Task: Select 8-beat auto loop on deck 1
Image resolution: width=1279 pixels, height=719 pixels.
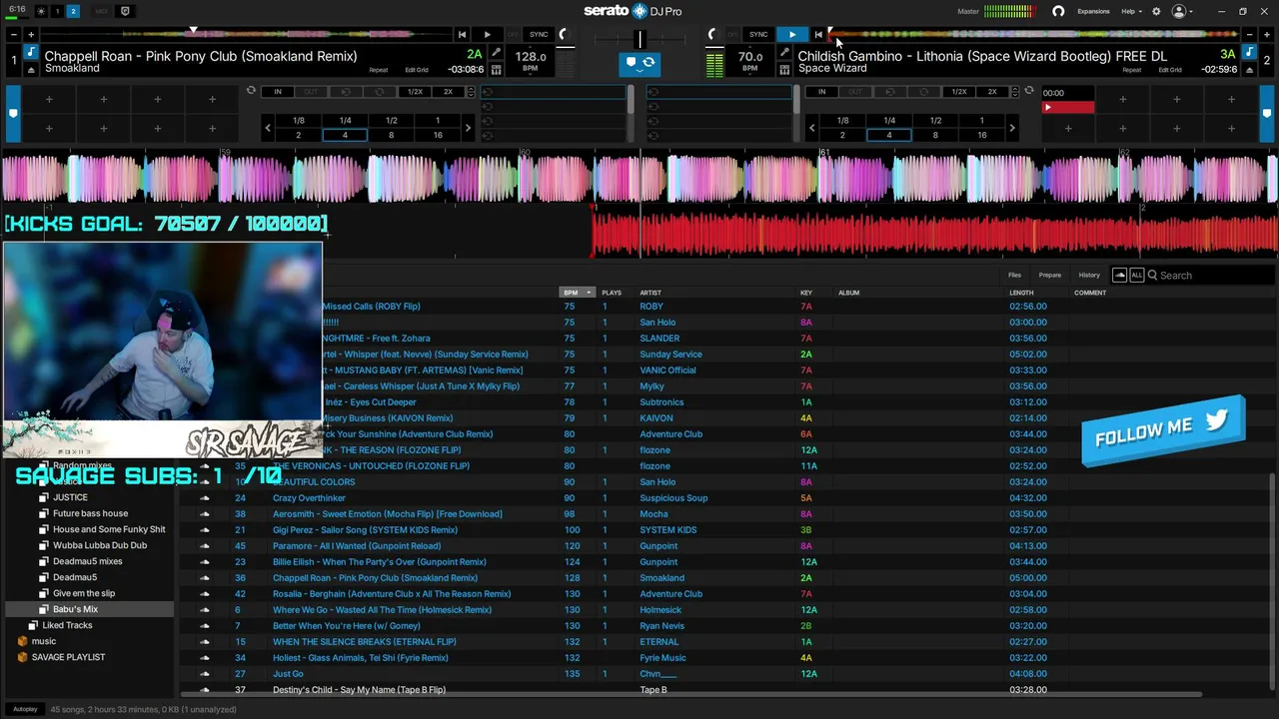Action: point(391,135)
